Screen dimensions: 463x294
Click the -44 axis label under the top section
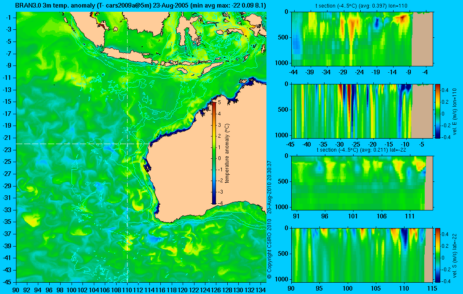click(x=293, y=72)
